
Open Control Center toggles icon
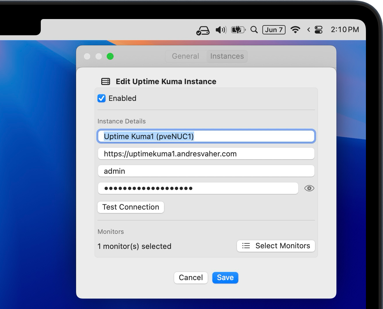pyautogui.click(x=318, y=30)
